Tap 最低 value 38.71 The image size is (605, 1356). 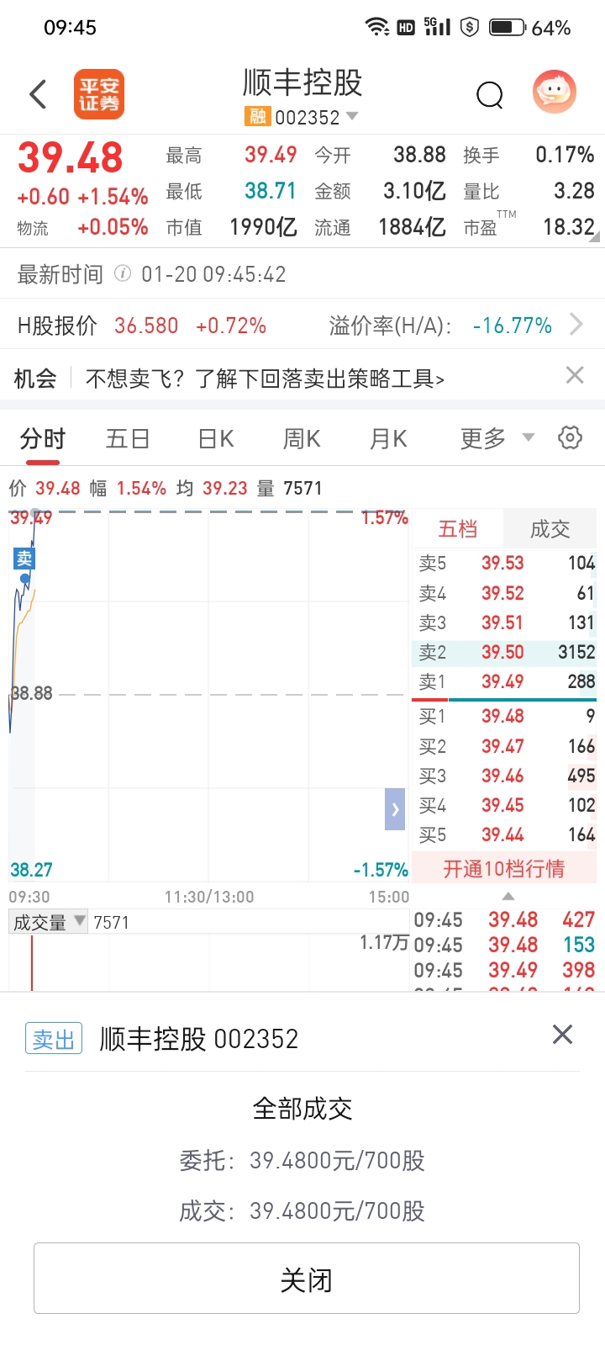(271, 191)
